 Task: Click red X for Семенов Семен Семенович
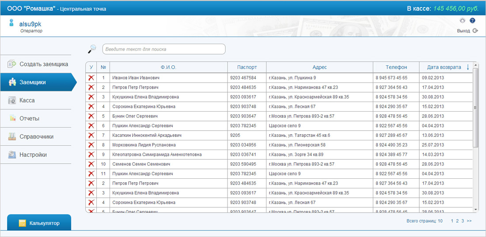(91, 164)
